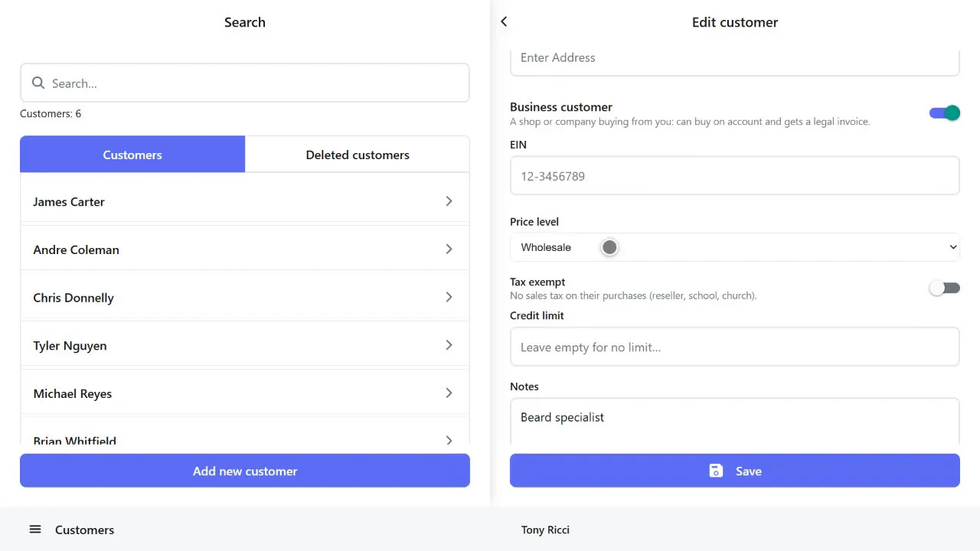
Task: Switch to the Deleted customers tab
Action: tap(358, 155)
